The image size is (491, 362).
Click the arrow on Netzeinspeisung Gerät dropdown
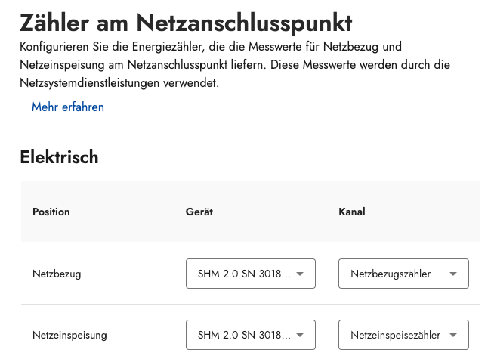pos(300,335)
